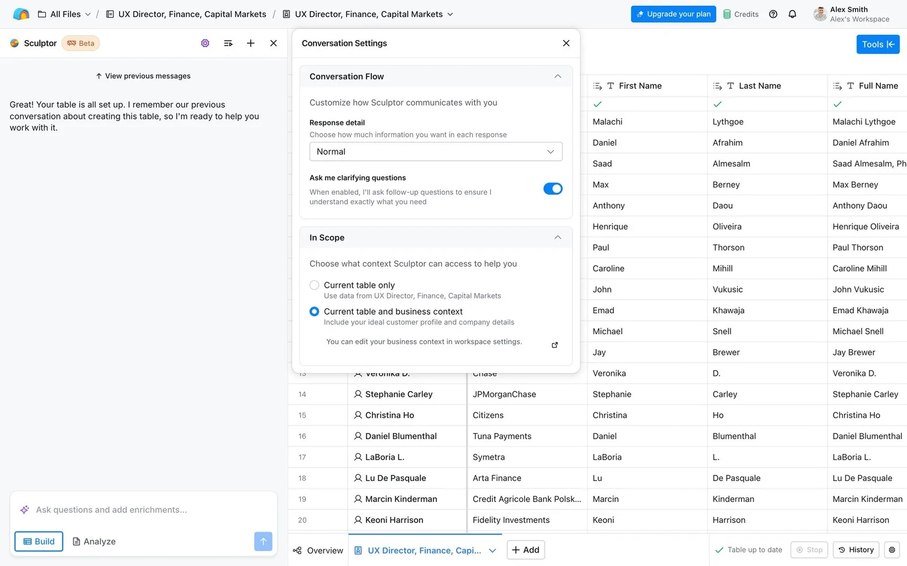Click the Symetra company cell
This screenshot has width=907, height=566.
[x=527, y=457]
